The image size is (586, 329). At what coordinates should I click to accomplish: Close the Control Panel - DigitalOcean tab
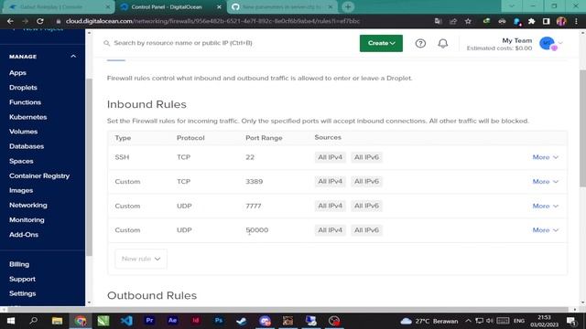pyautogui.click(x=219, y=6)
